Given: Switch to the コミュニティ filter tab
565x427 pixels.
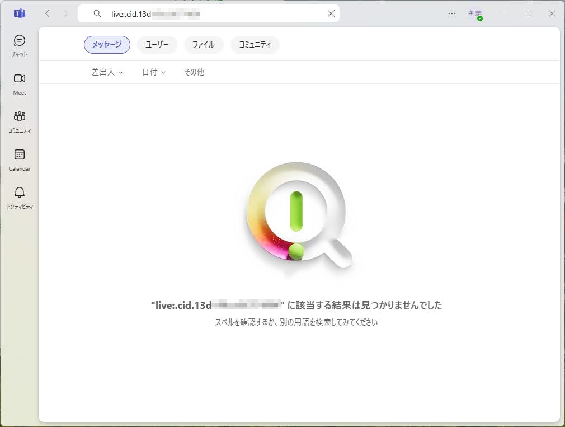Looking at the screenshot, I should click(x=255, y=45).
